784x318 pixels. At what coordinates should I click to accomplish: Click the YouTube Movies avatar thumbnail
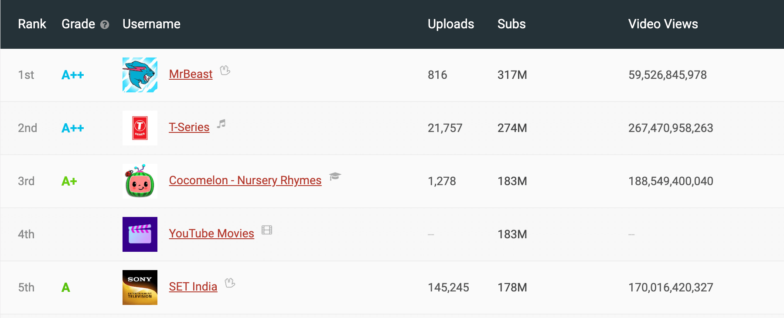[140, 234]
